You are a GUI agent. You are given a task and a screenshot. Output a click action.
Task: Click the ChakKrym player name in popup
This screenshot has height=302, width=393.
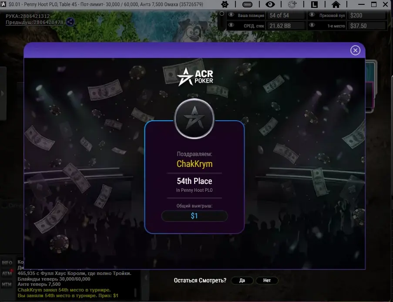click(195, 164)
